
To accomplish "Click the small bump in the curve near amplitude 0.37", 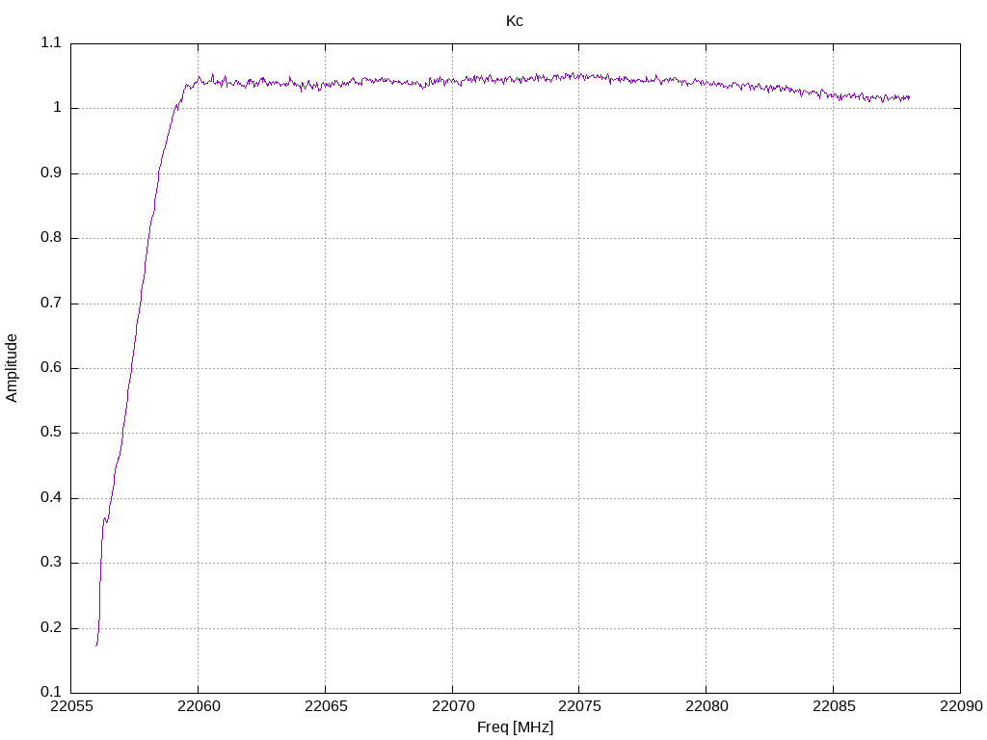I will (x=105, y=519).
